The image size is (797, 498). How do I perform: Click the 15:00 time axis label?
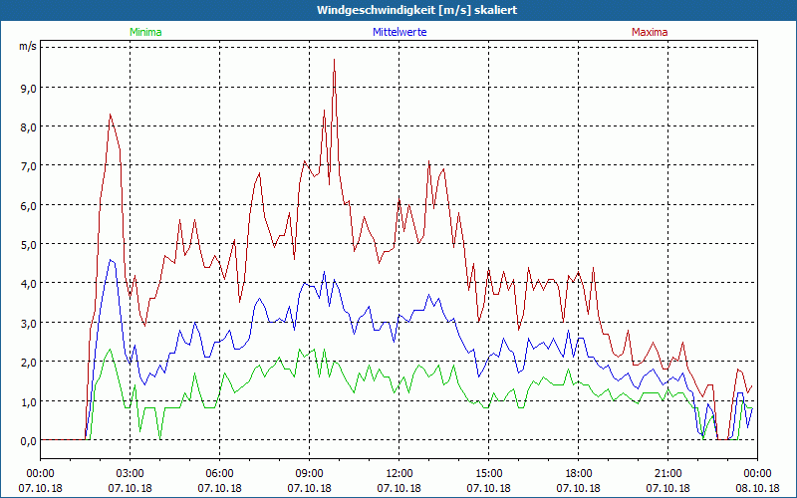pos(489,474)
